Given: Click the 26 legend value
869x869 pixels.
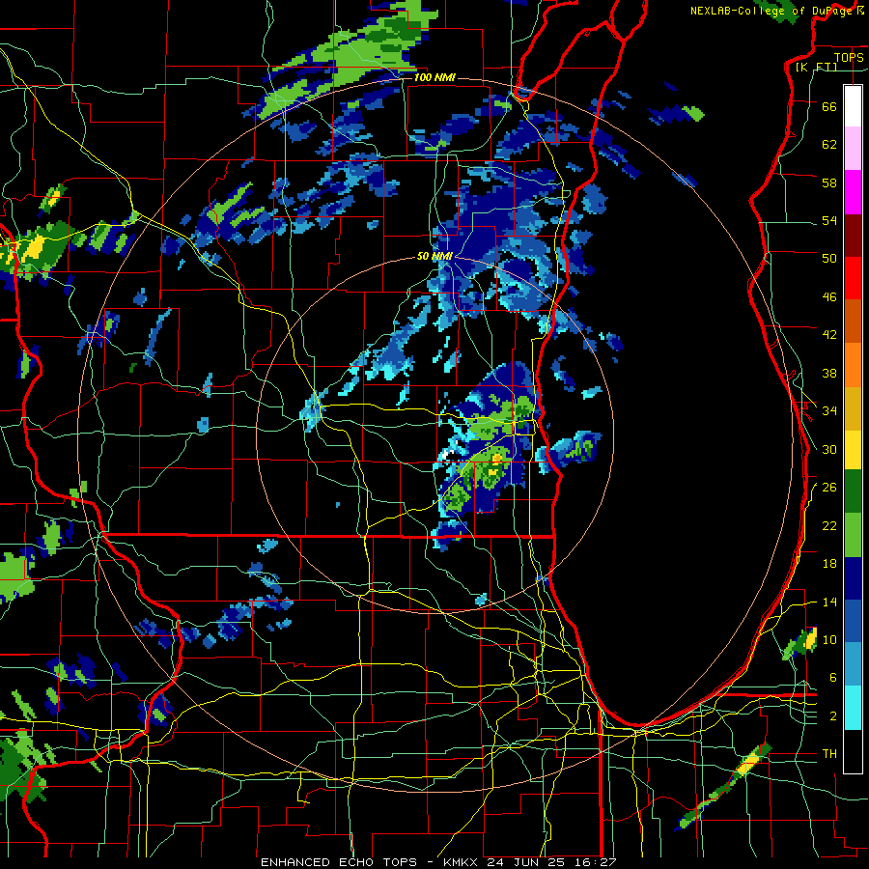Looking at the screenshot, I should (829, 488).
